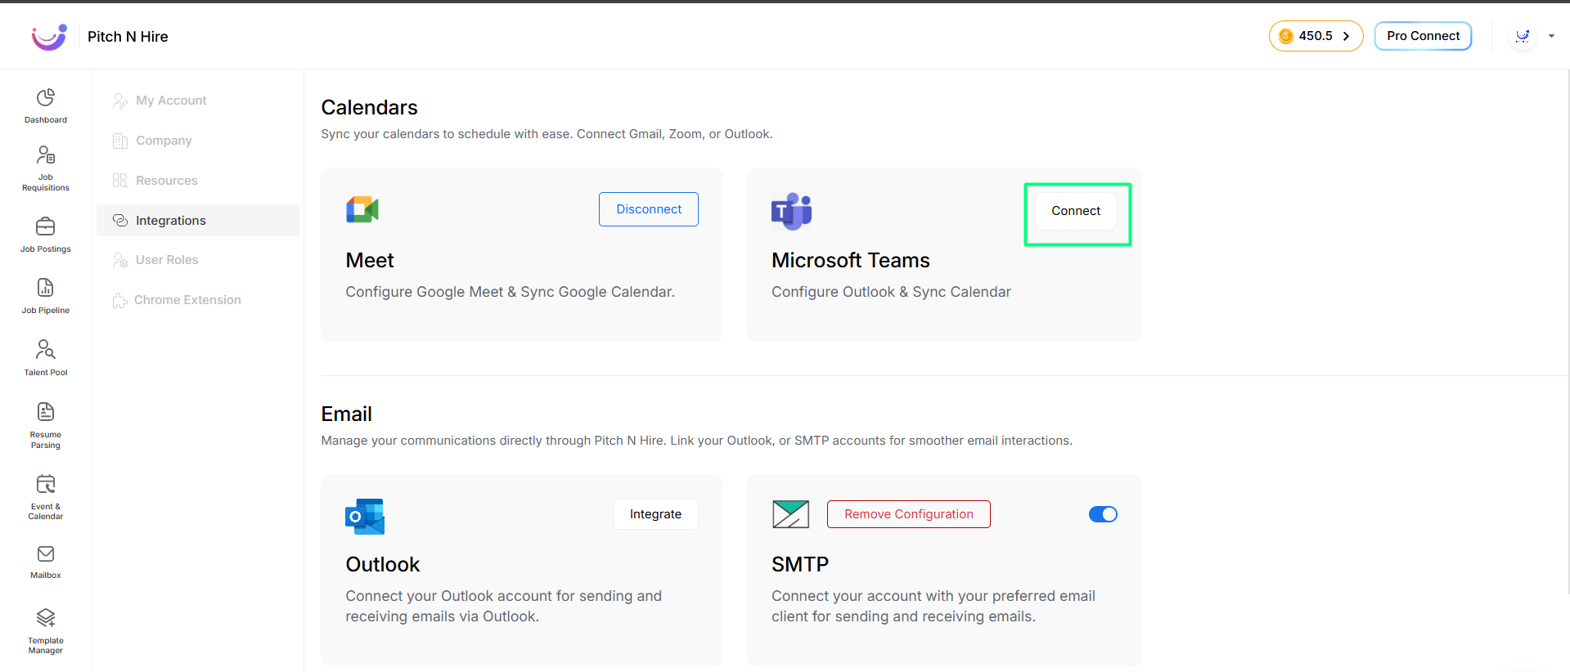Viewport: 1570px width, 672px height.
Task: Open the Resources settings menu
Action: coord(198,181)
